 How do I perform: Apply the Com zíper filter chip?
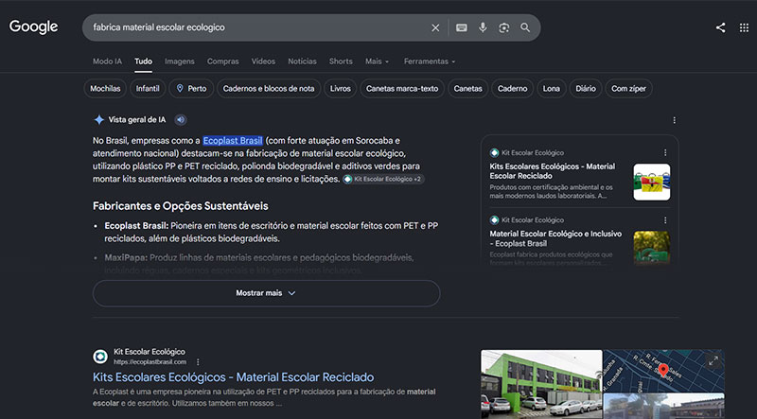coord(628,88)
